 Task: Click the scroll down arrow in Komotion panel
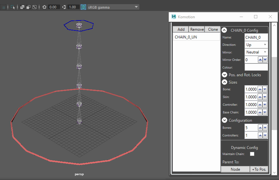[x=275, y=173]
